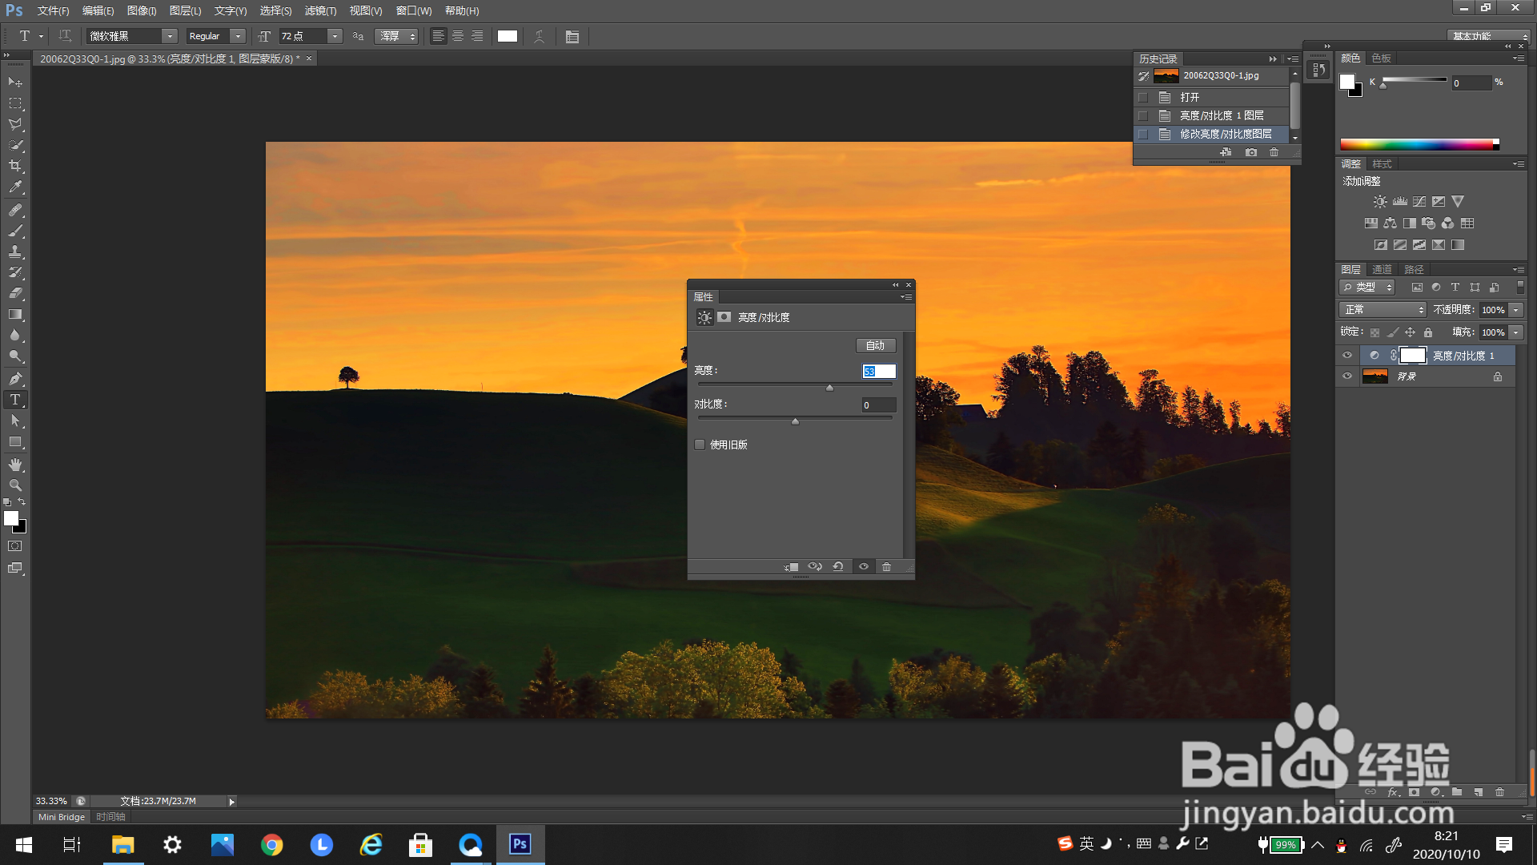This screenshot has width=1537, height=865.
Task: Select the 打开 history state
Action: (1190, 97)
